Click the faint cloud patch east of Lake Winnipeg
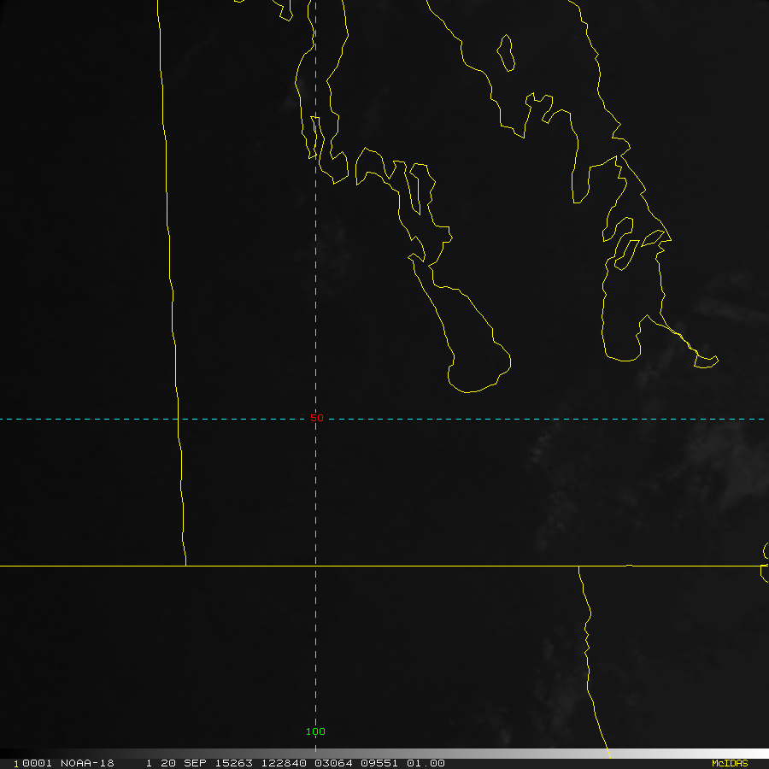This screenshot has height=769, width=769. (726, 308)
